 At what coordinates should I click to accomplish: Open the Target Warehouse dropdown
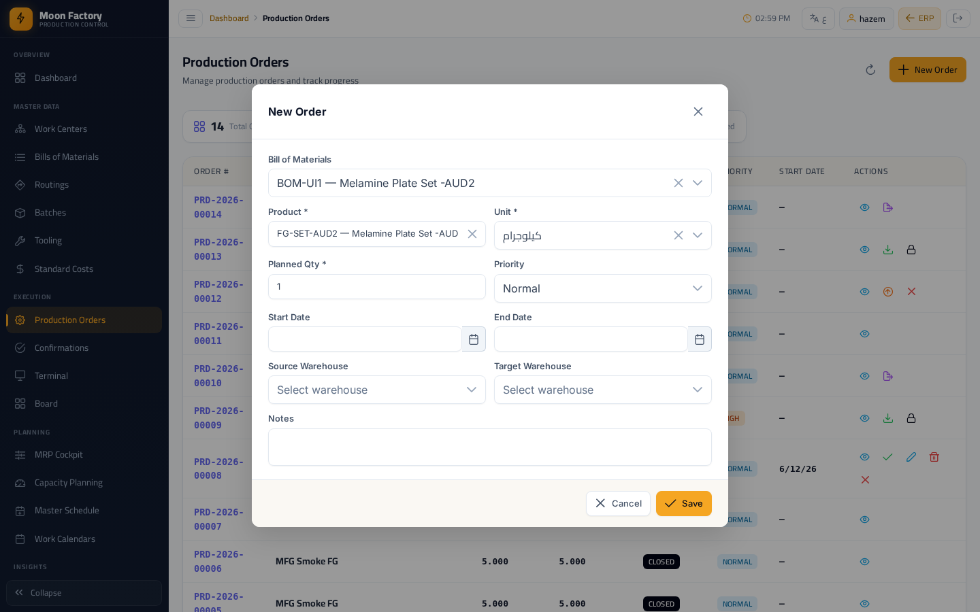pos(603,390)
